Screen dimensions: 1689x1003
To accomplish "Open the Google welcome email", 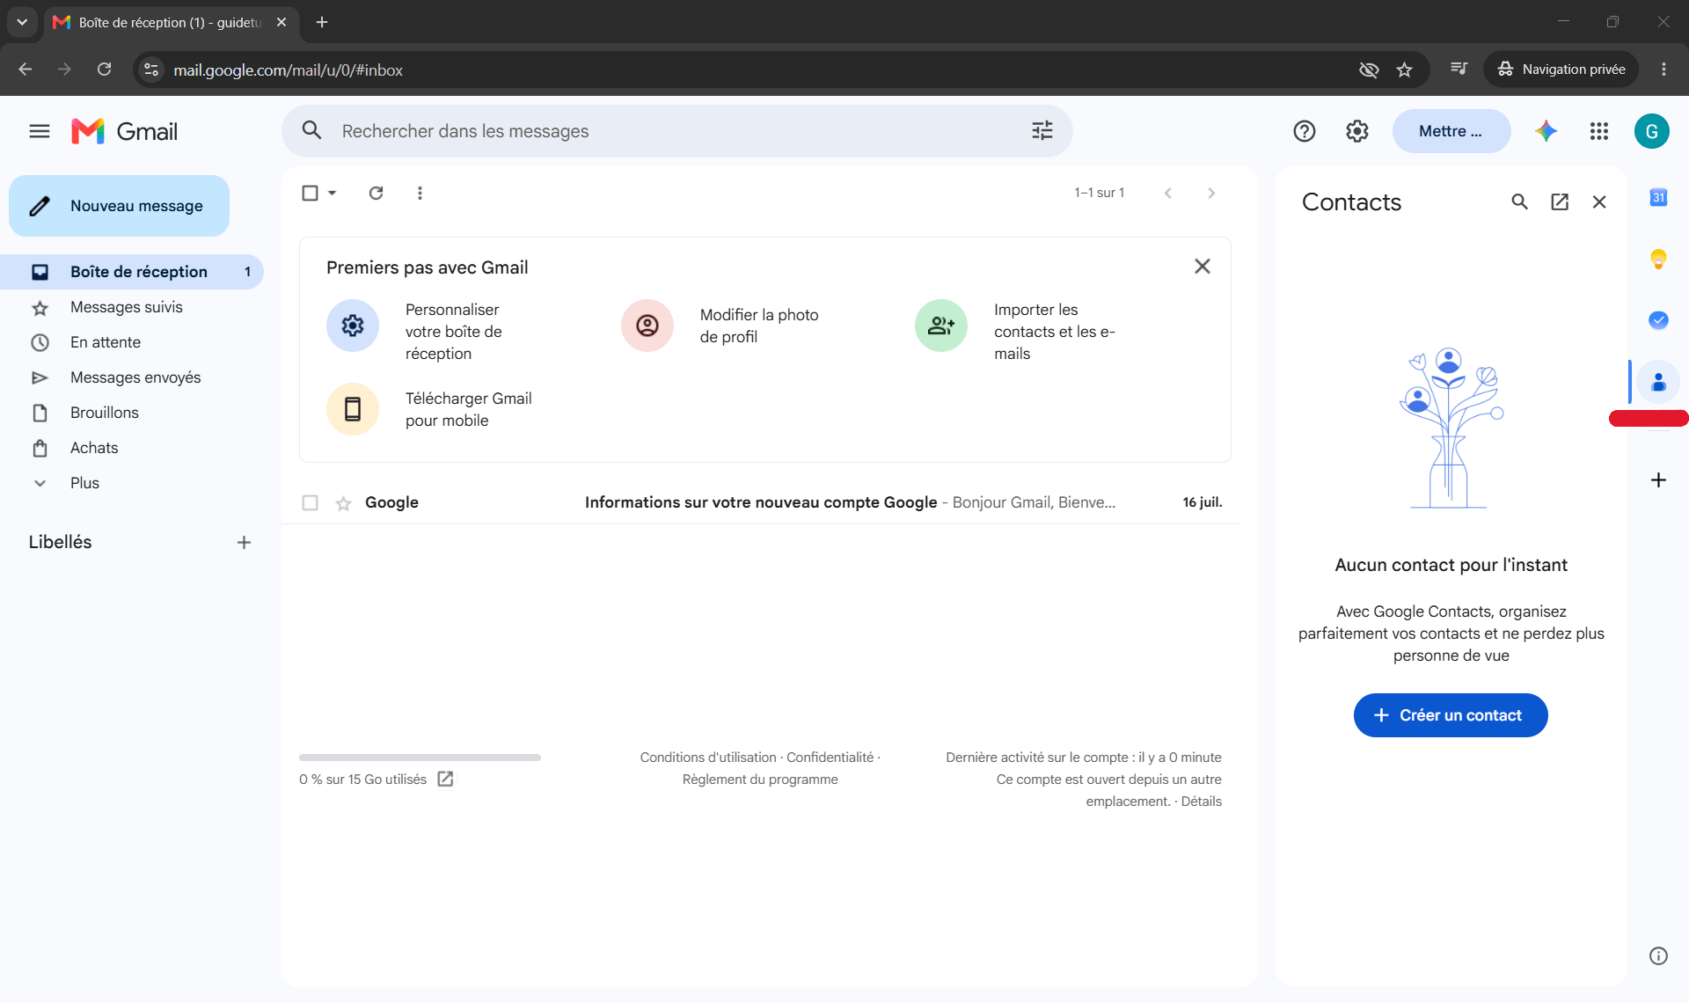I will [x=761, y=503].
